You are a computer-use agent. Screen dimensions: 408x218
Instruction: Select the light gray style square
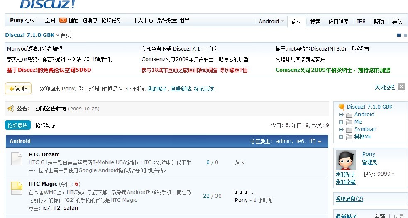click(x=406, y=35)
